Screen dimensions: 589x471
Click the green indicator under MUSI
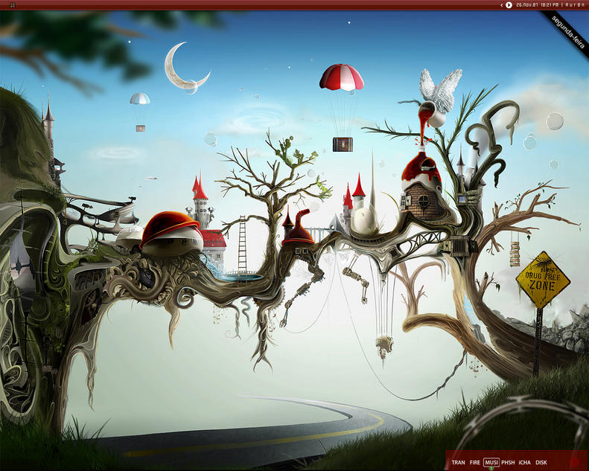pyautogui.click(x=491, y=468)
